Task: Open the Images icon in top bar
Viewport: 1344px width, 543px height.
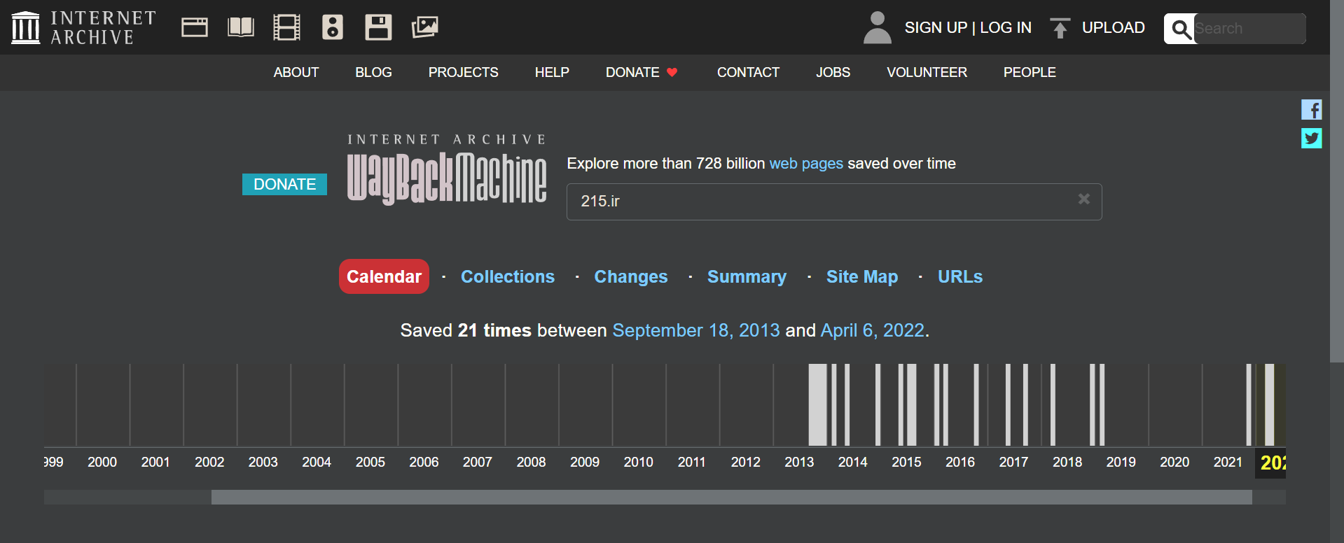Action: [424, 27]
